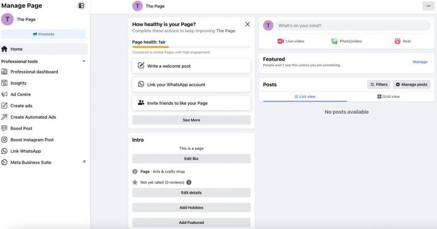This screenshot has width=437, height=229.
Task: Start a Live video
Action: (x=291, y=41)
